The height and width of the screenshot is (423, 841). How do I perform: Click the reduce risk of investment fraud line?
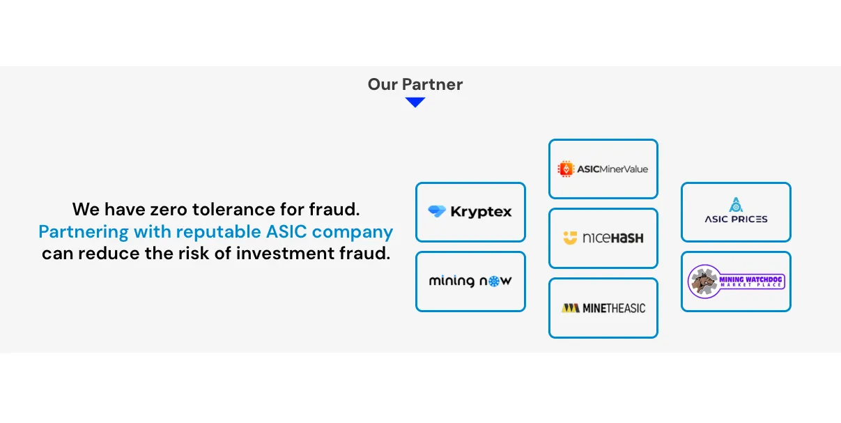[216, 253]
